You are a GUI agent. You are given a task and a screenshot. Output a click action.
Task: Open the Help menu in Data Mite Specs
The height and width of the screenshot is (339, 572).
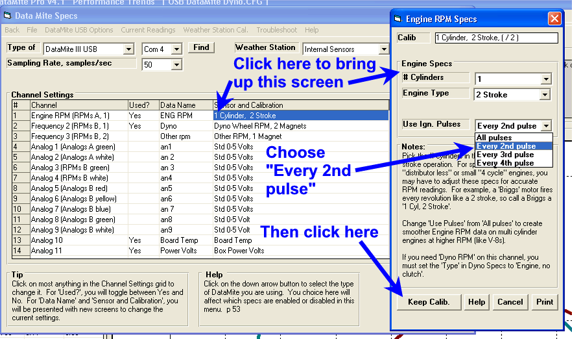pyautogui.click(x=311, y=30)
